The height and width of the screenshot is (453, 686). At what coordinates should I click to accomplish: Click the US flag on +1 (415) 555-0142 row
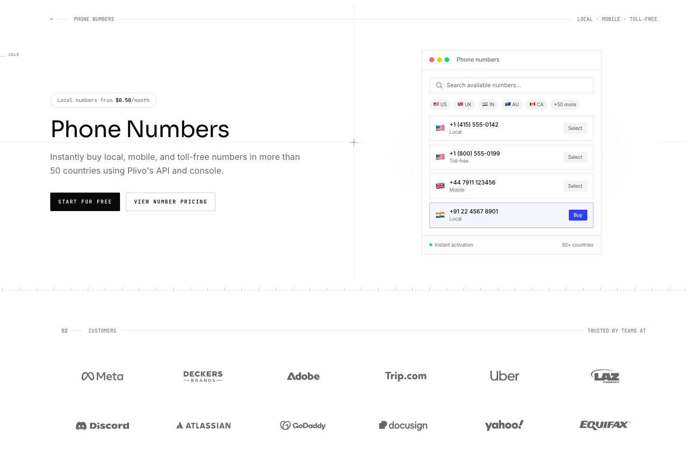[x=440, y=128]
